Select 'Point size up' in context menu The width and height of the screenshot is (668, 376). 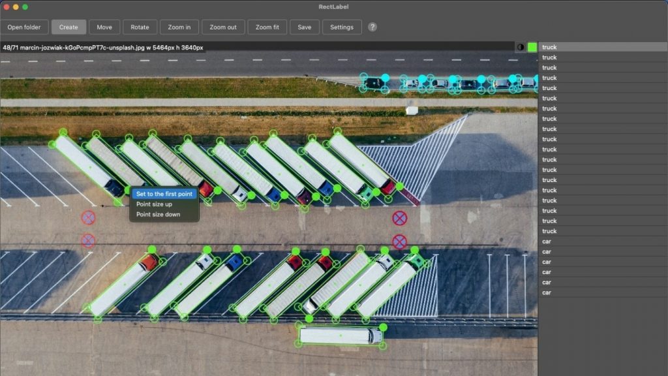154,204
